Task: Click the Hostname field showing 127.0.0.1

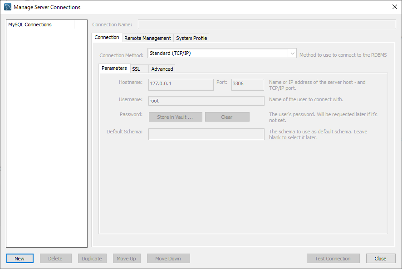Action: pos(181,85)
